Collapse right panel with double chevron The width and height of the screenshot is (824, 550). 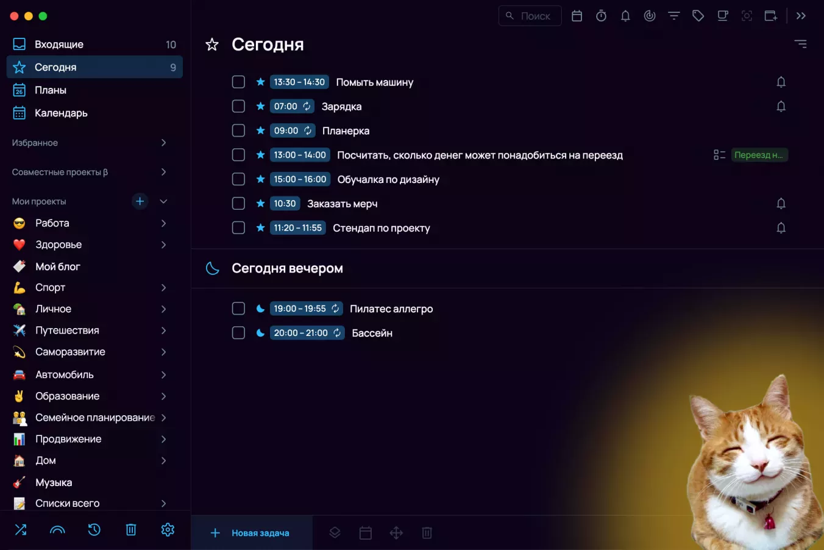(x=801, y=16)
